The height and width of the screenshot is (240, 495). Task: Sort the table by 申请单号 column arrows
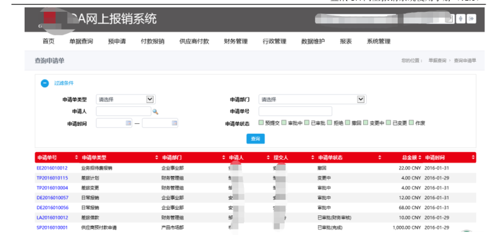point(76,157)
